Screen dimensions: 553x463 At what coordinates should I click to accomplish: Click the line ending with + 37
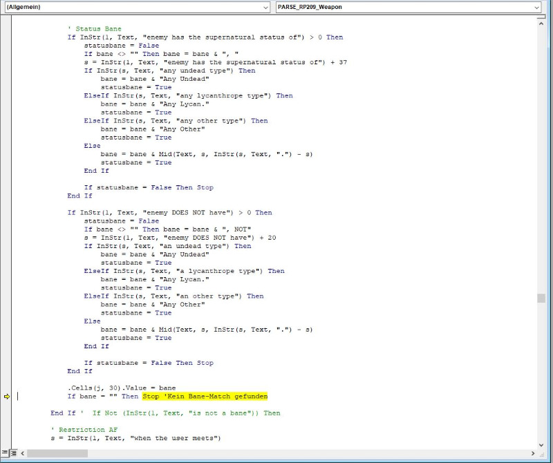[216, 62]
